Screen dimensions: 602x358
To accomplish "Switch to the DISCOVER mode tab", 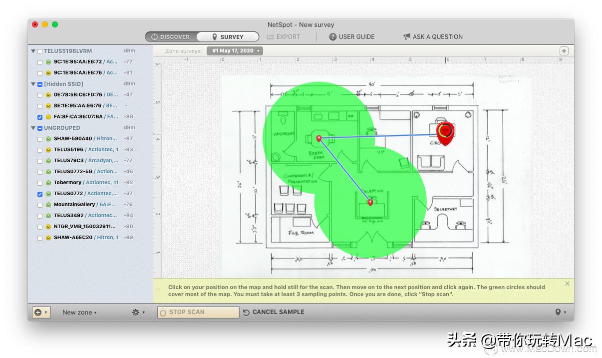I will tap(171, 37).
